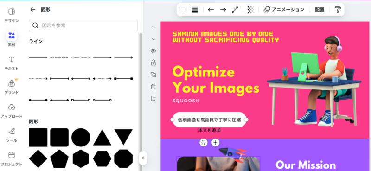The image size is (371, 171).
Task: Open the 配置 position panel
Action: 320,10
